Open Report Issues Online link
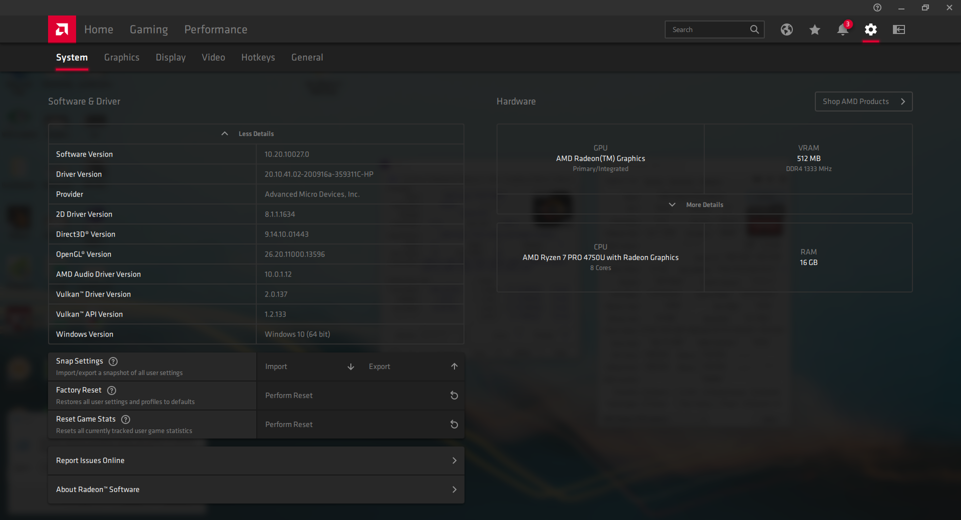The height and width of the screenshot is (520, 961). pyautogui.click(x=256, y=460)
